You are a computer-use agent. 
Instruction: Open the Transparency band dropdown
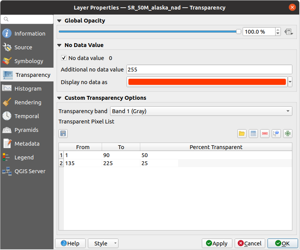[201, 111]
